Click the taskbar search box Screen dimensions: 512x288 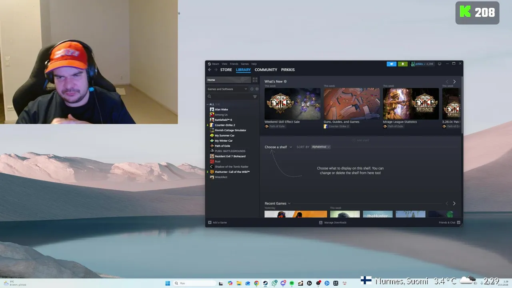(x=195, y=283)
